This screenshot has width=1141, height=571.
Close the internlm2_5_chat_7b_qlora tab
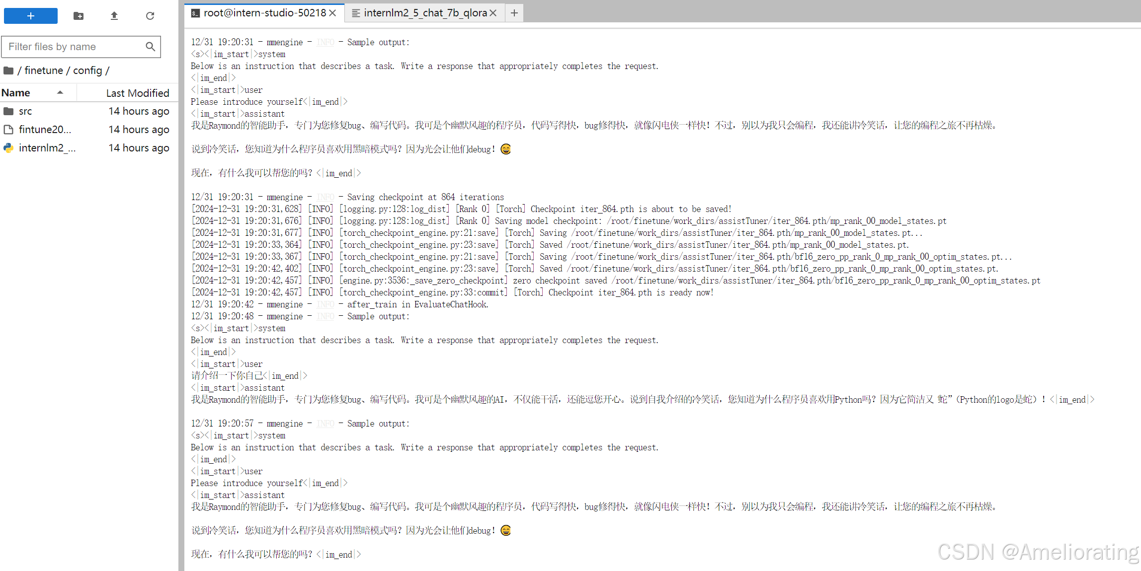coord(493,13)
